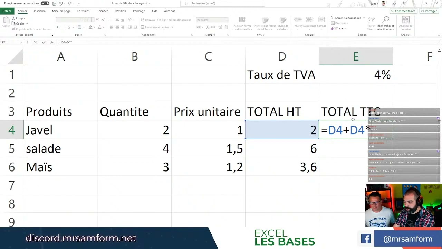Switch to the Mise en page tab
The image size is (442, 249).
61,11
